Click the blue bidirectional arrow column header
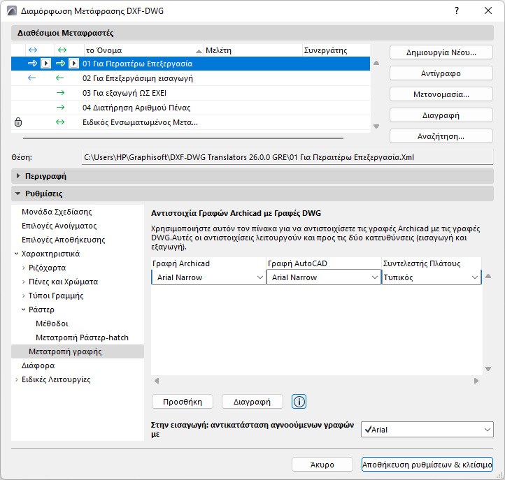The height and width of the screenshot is (480, 505). pyautogui.click(x=32, y=50)
